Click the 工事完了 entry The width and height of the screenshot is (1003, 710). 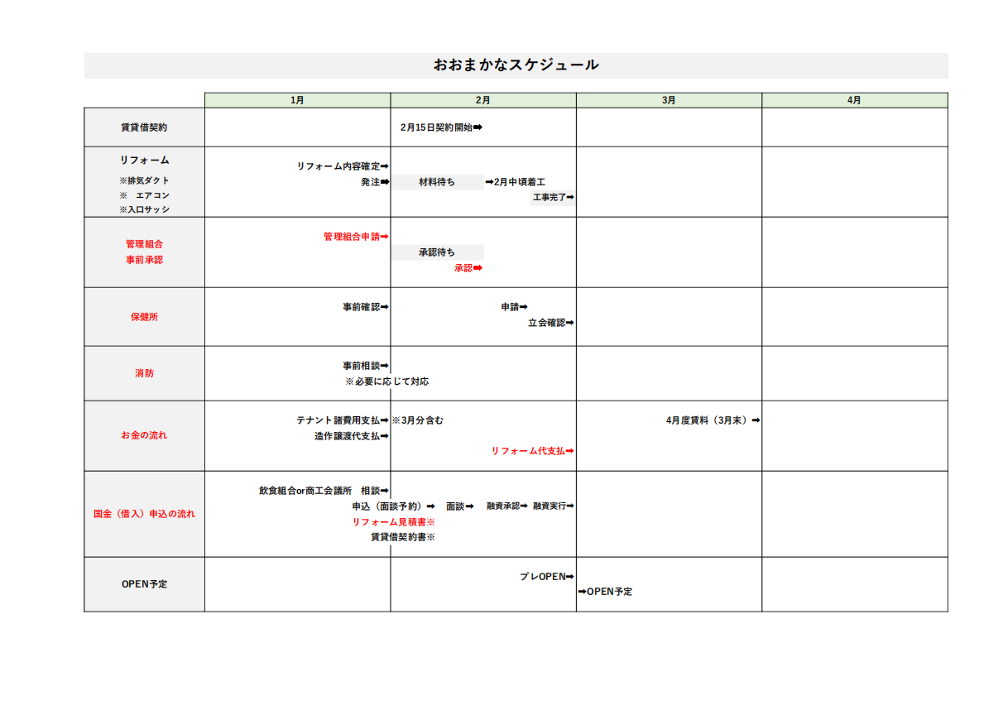pos(553,198)
